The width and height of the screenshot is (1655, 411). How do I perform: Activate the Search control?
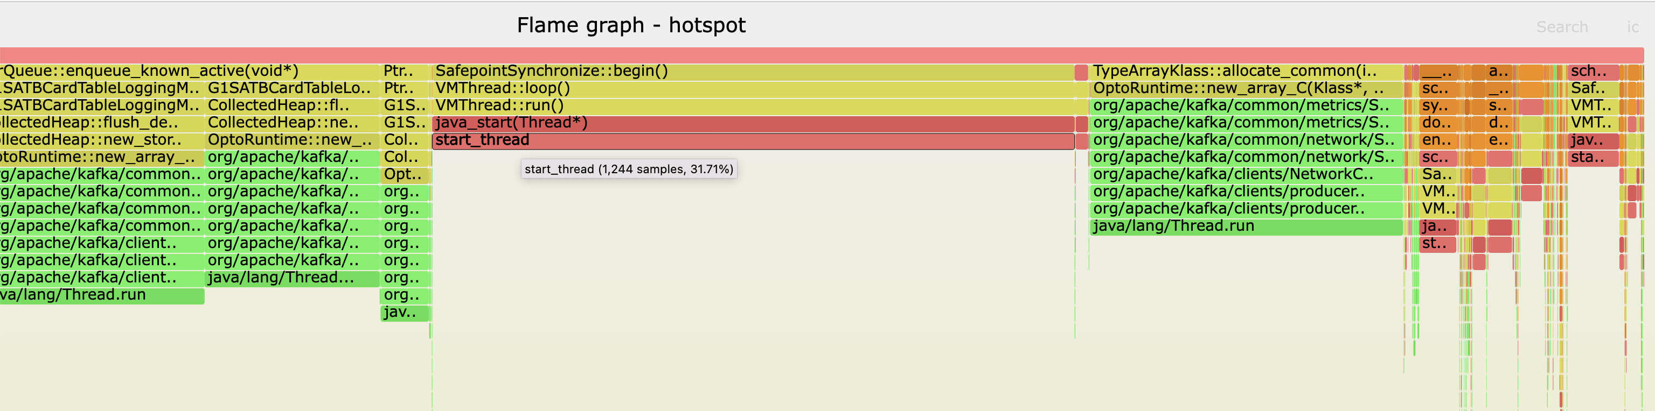click(x=1562, y=27)
